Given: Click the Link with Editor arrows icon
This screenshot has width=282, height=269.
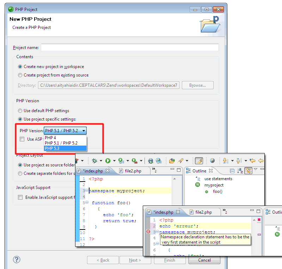Looking at the screenshot, I should [249, 171].
